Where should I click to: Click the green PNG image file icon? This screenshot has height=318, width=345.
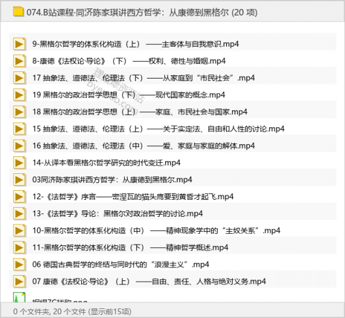pyautogui.click(x=19, y=297)
